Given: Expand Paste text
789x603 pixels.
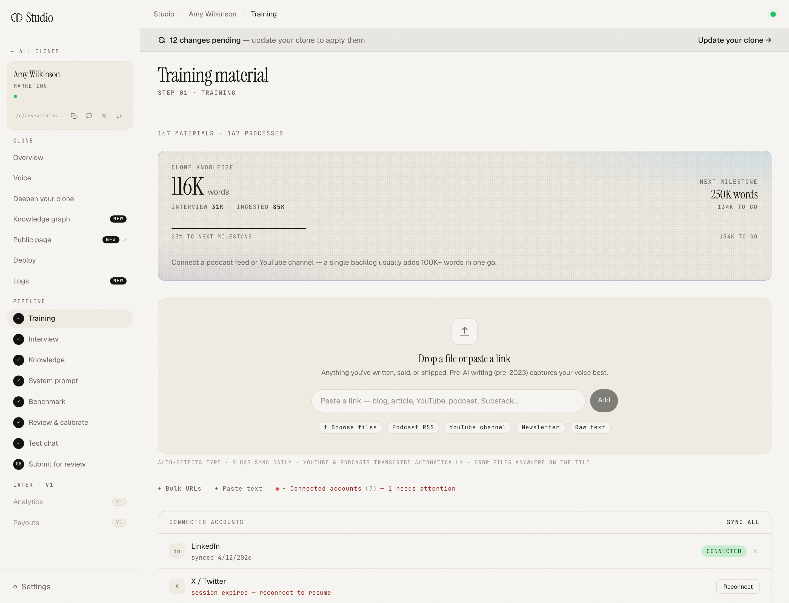Looking at the screenshot, I should pos(238,488).
